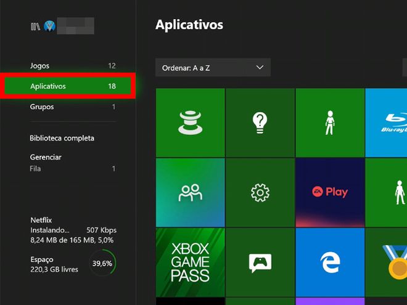Click the blurred gamertag next to avatar
Viewport: 407px width, 305px height.
pyautogui.click(x=75, y=26)
